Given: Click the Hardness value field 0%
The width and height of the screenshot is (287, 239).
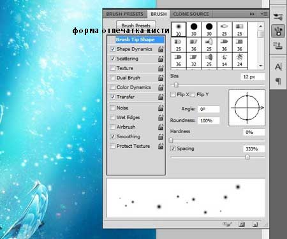Looking at the screenshot, I should click(x=254, y=132).
